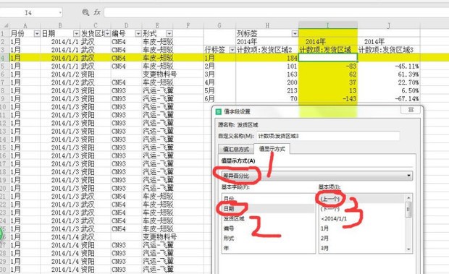Open the 发货区域 filter dropdown in C1
This screenshot has width=449, height=274.
coord(107,34)
